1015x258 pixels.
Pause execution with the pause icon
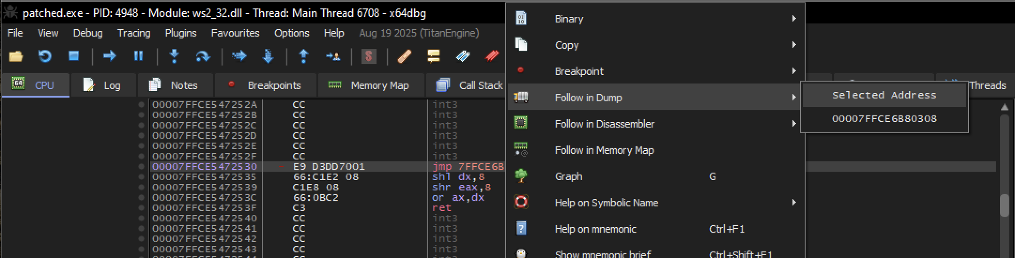[138, 56]
